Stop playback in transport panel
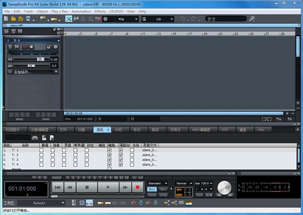303x215 pixels. coord(87,188)
